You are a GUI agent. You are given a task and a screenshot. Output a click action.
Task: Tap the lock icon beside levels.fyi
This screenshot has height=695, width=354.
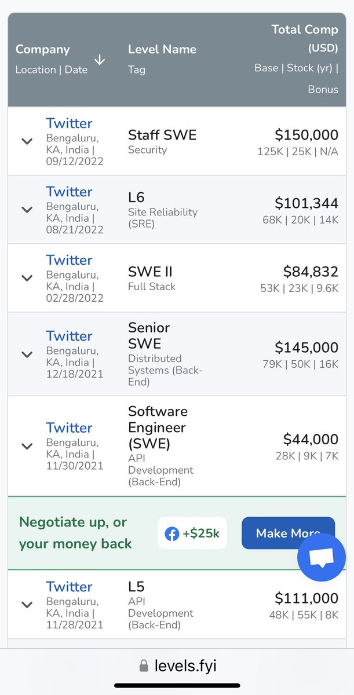coord(144,666)
